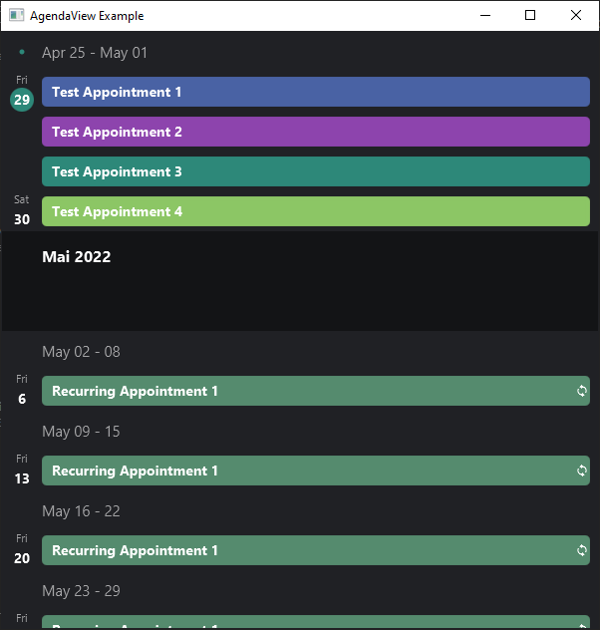Click the May 16 - 22 week header

81,511
